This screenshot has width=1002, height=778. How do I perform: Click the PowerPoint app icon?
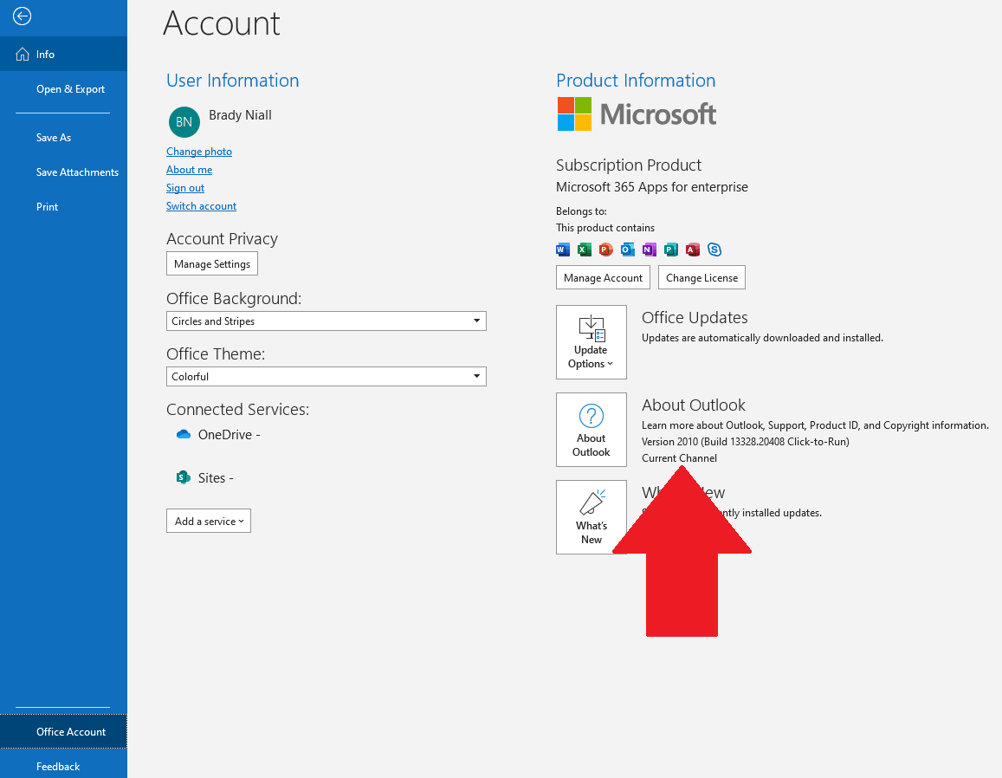[x=606, y=250]
